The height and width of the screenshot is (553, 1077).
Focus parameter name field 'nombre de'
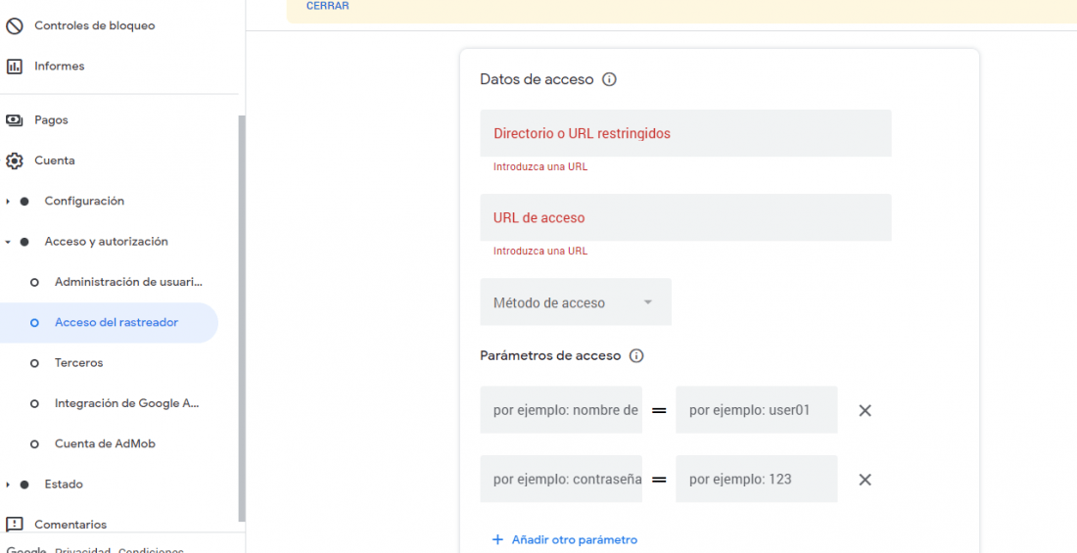click(x=561, y=410)
